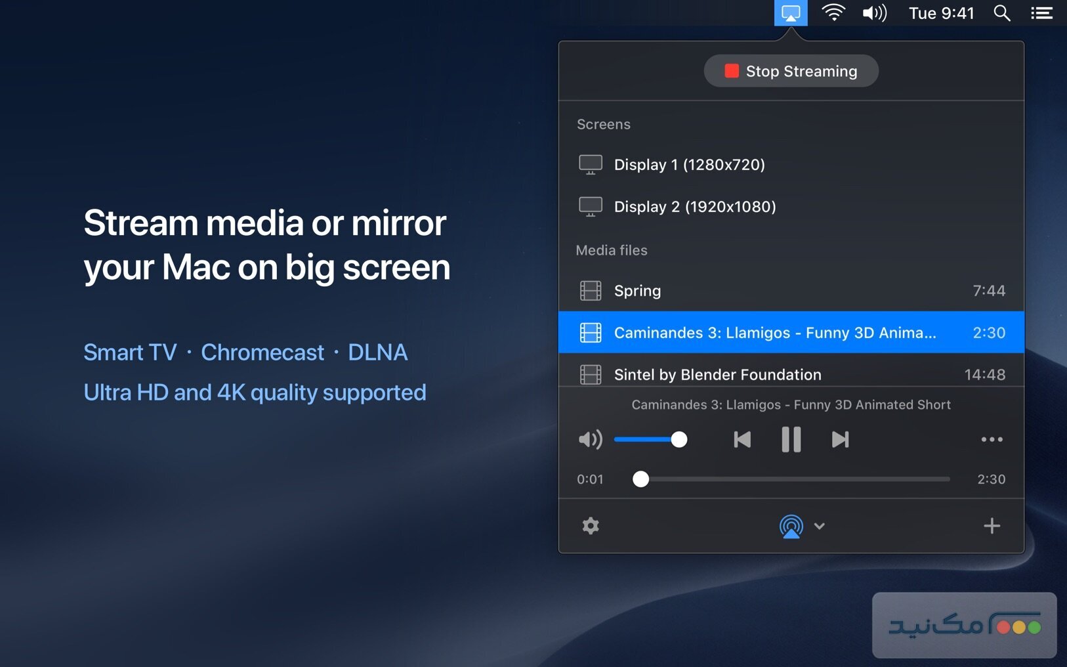Screen dimensions: 1067x667
Task: Click the Tue 9:41 clock in menu bar
Action: (940, 12)
